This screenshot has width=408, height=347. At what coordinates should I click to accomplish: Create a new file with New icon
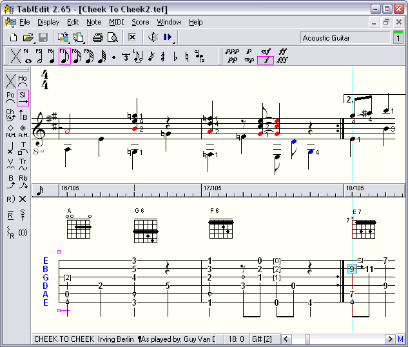[x=14, y=38]
